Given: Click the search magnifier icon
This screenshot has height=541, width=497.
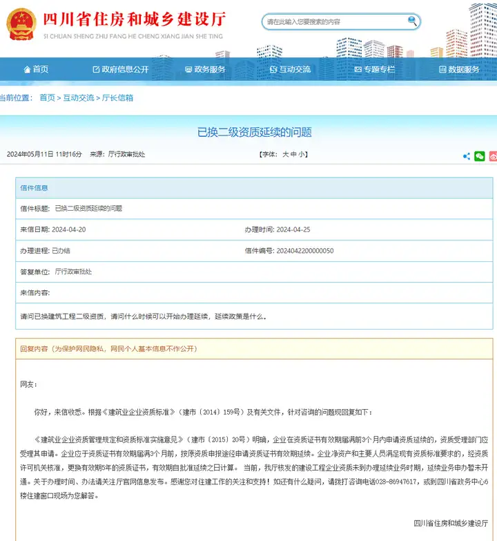Looking at the screenshot, I should (x=412, y=21).
